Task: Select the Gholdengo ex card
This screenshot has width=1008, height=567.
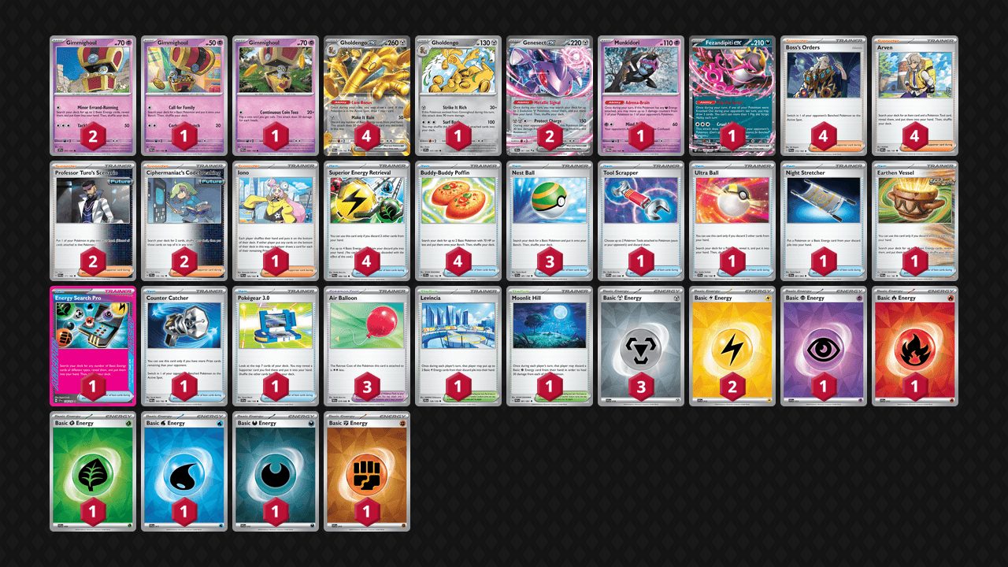Action: click(x=367, y=95)
